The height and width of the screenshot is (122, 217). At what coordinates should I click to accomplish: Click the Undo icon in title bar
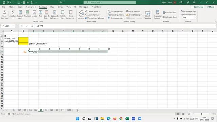[8, 2]
